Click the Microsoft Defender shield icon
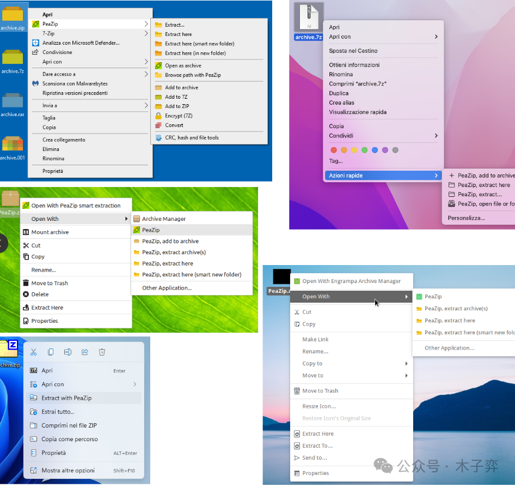The image size is (515, 487). coord(35,43)
